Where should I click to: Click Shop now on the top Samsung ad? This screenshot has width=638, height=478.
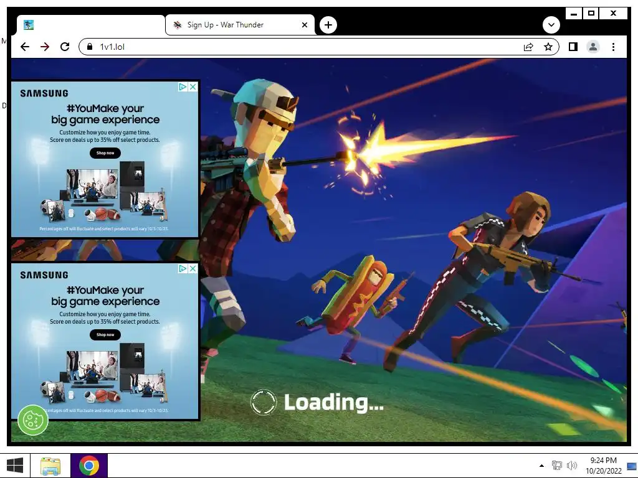[105, 153]
